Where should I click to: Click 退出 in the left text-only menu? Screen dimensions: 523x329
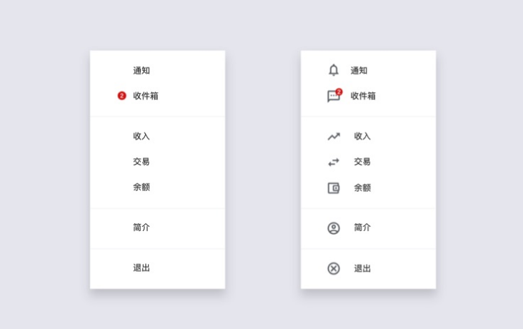141,268
